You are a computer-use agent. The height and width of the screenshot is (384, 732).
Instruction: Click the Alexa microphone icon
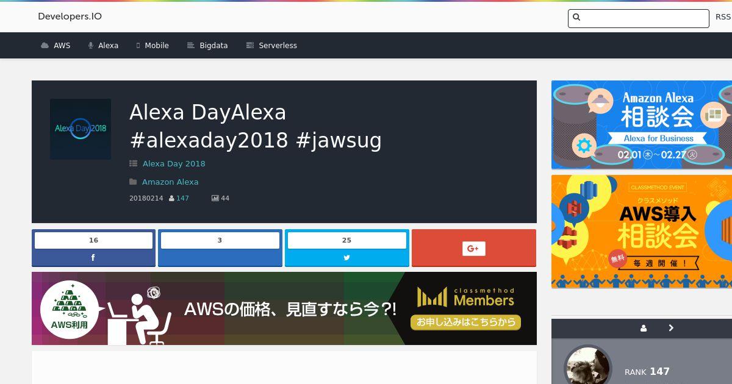coord(91,46)
